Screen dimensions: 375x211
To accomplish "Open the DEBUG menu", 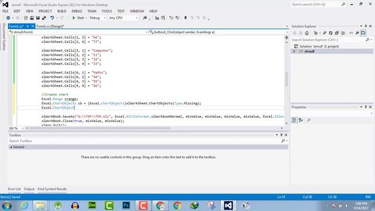I will [x=77, y=11].
